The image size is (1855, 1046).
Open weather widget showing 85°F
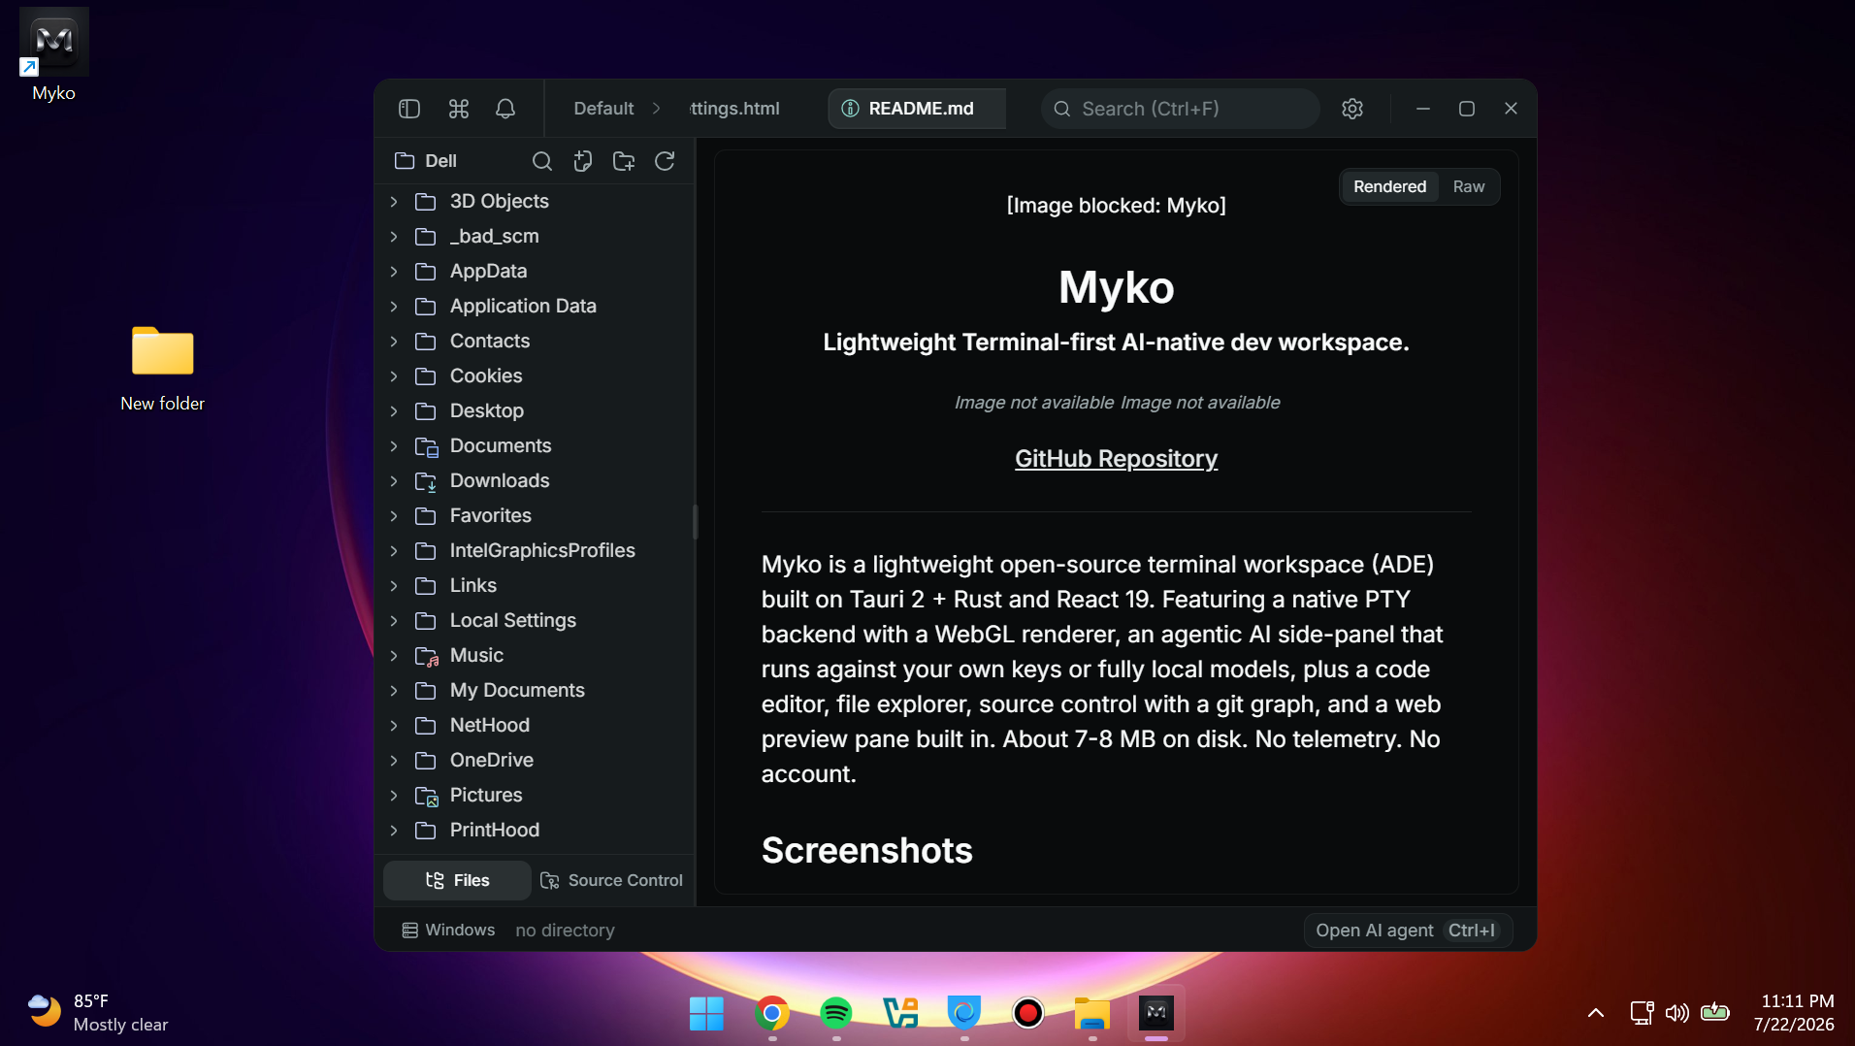tap(97, 1013)
